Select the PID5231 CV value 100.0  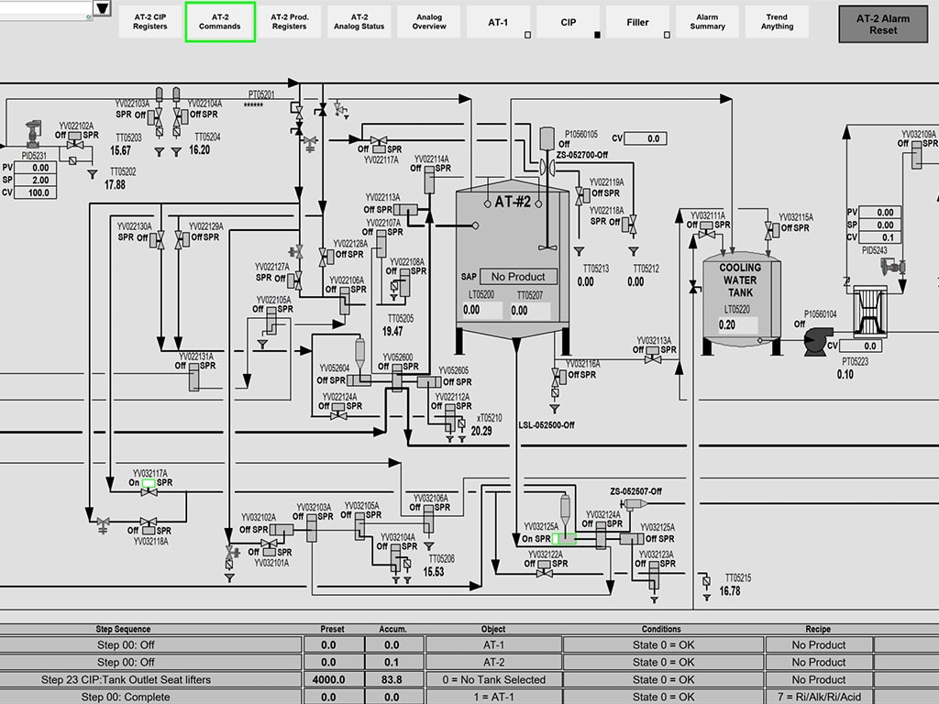pos(36,192)
